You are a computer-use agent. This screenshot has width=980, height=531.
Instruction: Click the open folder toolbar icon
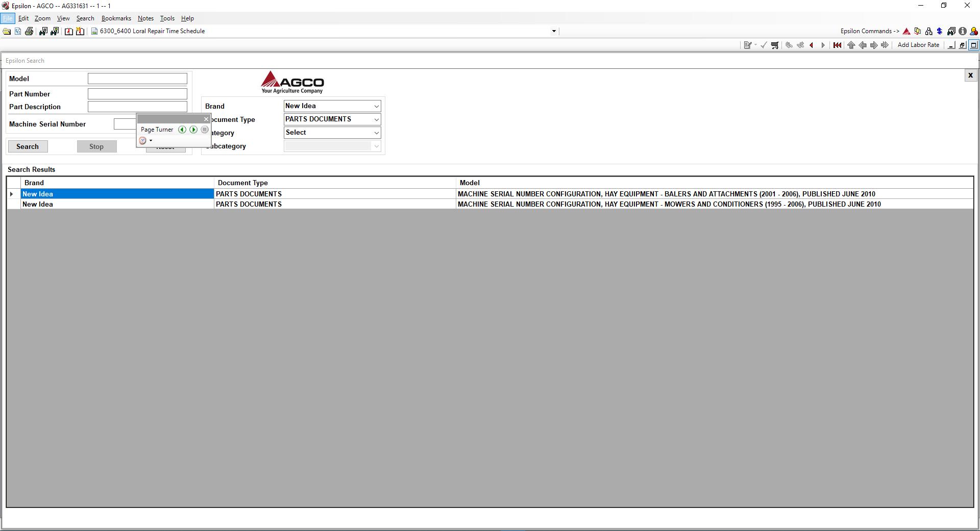pos(7,32)
